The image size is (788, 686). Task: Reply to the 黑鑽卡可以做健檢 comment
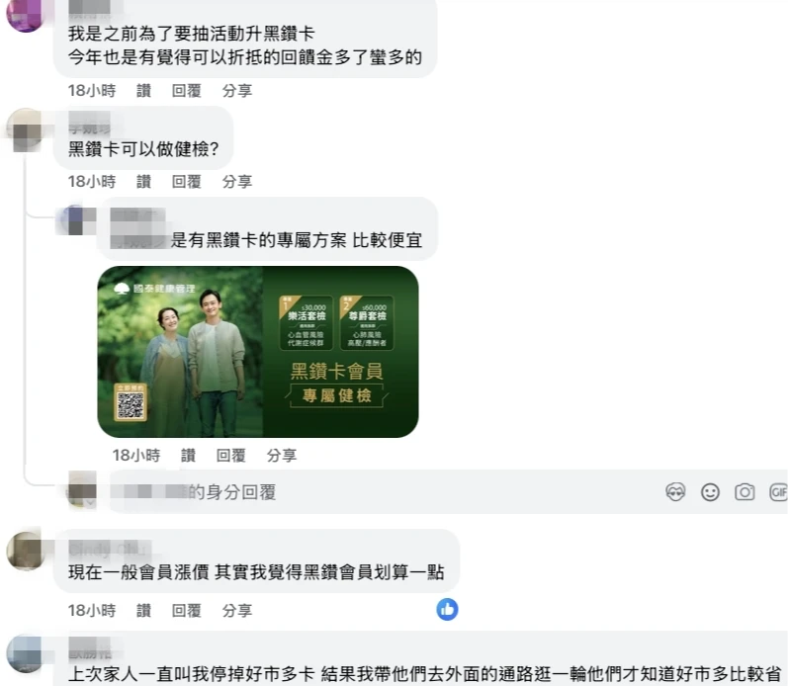(187, 182)
